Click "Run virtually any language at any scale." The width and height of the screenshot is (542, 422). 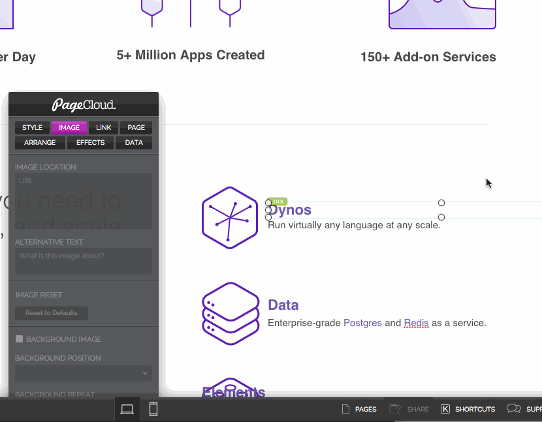[x=355, y=225]
